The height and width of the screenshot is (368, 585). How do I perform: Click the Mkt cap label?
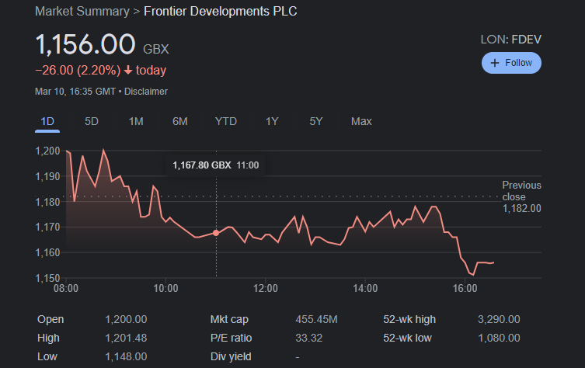pyautogui.click(x=229, y=320)
